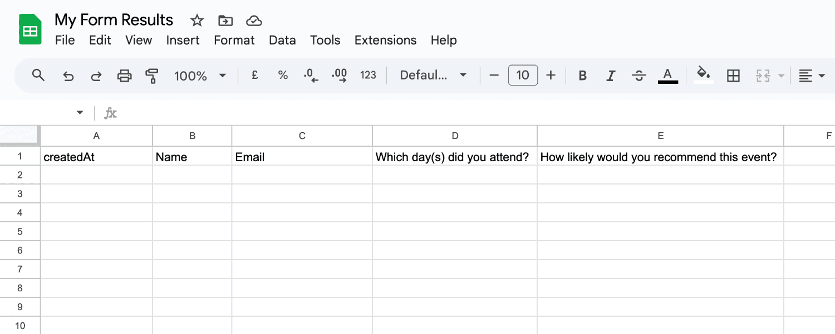Select column D header
The width and height of the screenshot is (835, 334).
455,136
